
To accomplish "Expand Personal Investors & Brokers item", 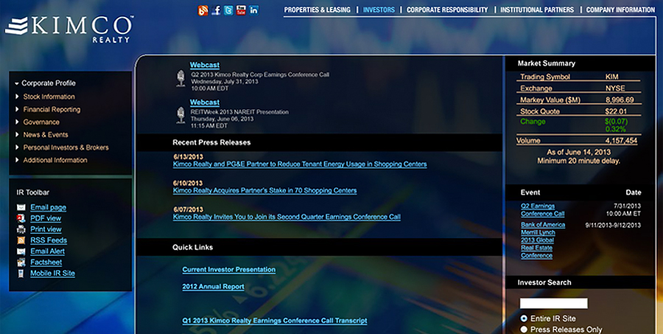I will pos(17,147).
